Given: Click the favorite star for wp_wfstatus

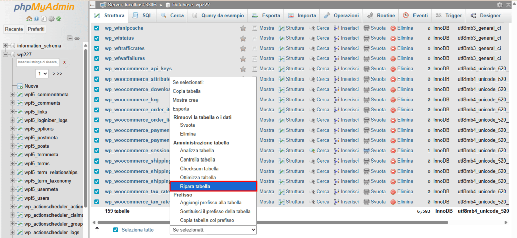Looking at the screenshot, I should tap(243, 38).
